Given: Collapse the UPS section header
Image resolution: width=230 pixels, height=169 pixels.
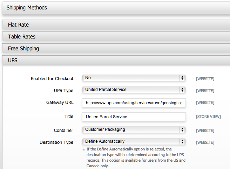Looking at the screenshot, I should point(116,60).
